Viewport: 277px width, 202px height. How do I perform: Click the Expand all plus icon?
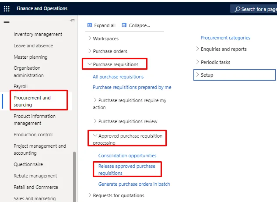click(90, 25)
